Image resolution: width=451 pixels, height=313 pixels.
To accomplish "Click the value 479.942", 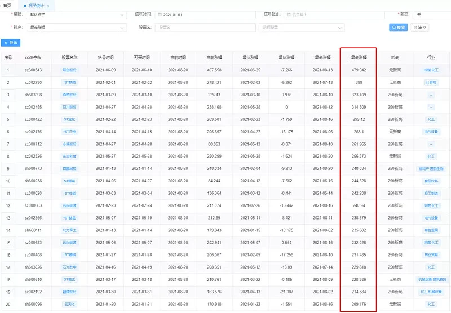I will click(x=359, y=70).
